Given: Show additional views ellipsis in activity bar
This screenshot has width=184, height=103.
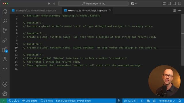Looking at the screenshot, I should pos(5,69).
